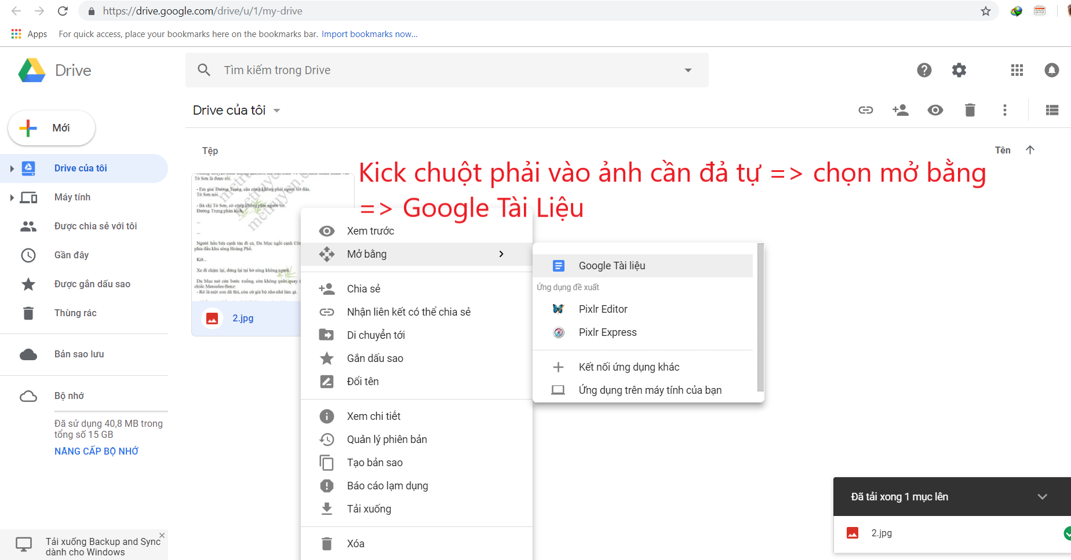Open the search options dropdown arrow
This screenshot has height=560, width=1071.
click(688, 70)
